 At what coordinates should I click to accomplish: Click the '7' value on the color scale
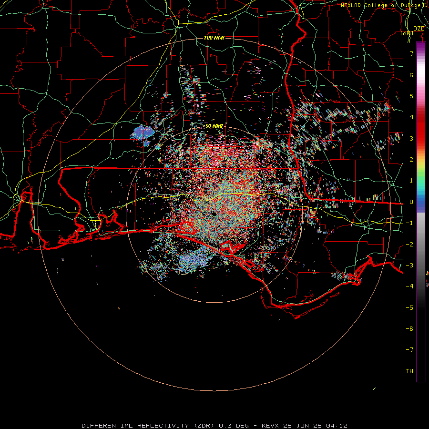(411, 53)
